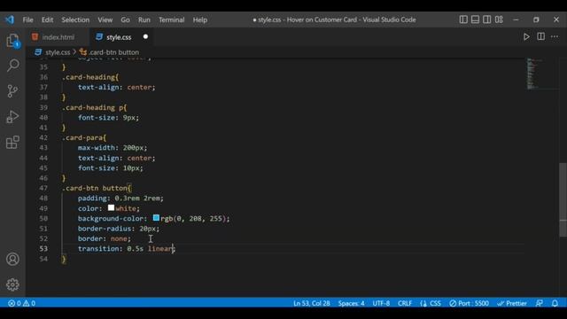Click the editor vertical scrollbar thumb
Viewport: 567px width, 319px height.
[563, 199]
